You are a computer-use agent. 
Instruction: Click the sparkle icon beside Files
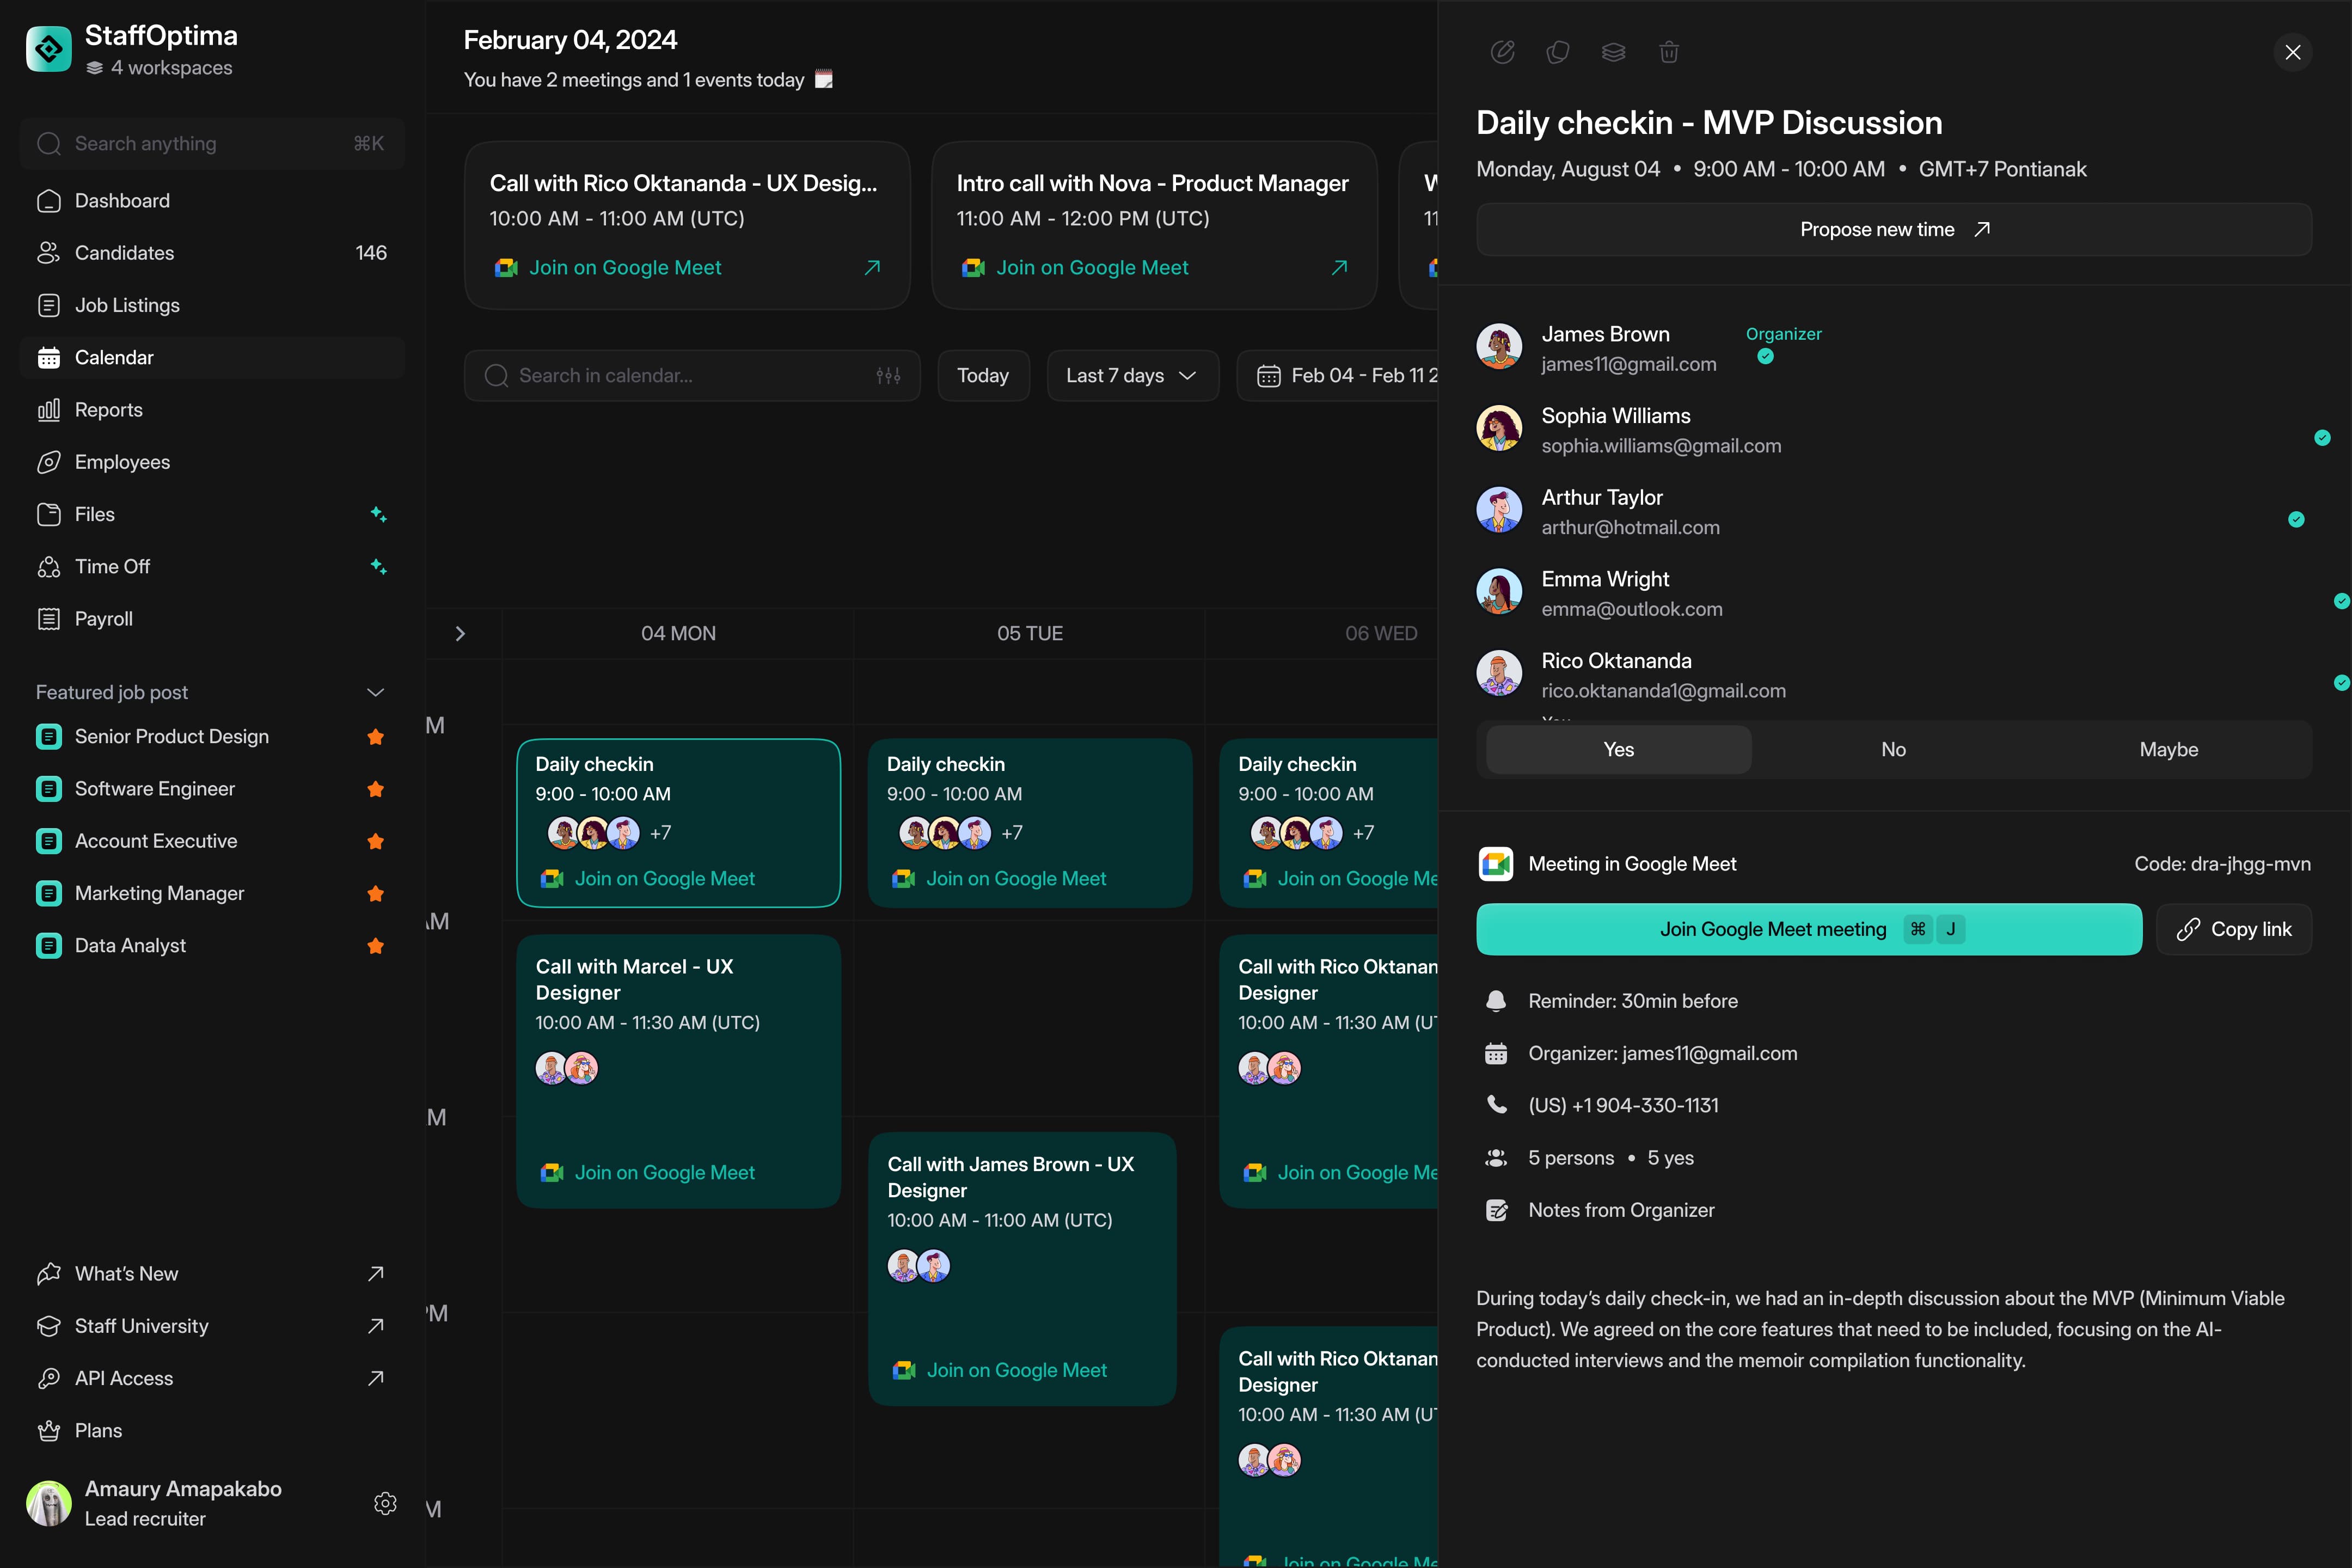coord(378,514)
